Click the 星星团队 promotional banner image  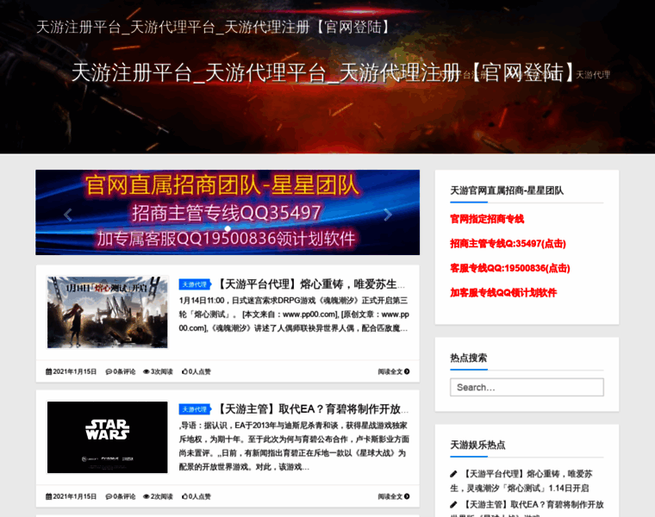coord(228,212)
